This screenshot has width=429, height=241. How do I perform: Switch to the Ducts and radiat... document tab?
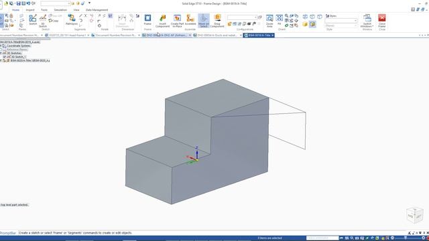217,35
